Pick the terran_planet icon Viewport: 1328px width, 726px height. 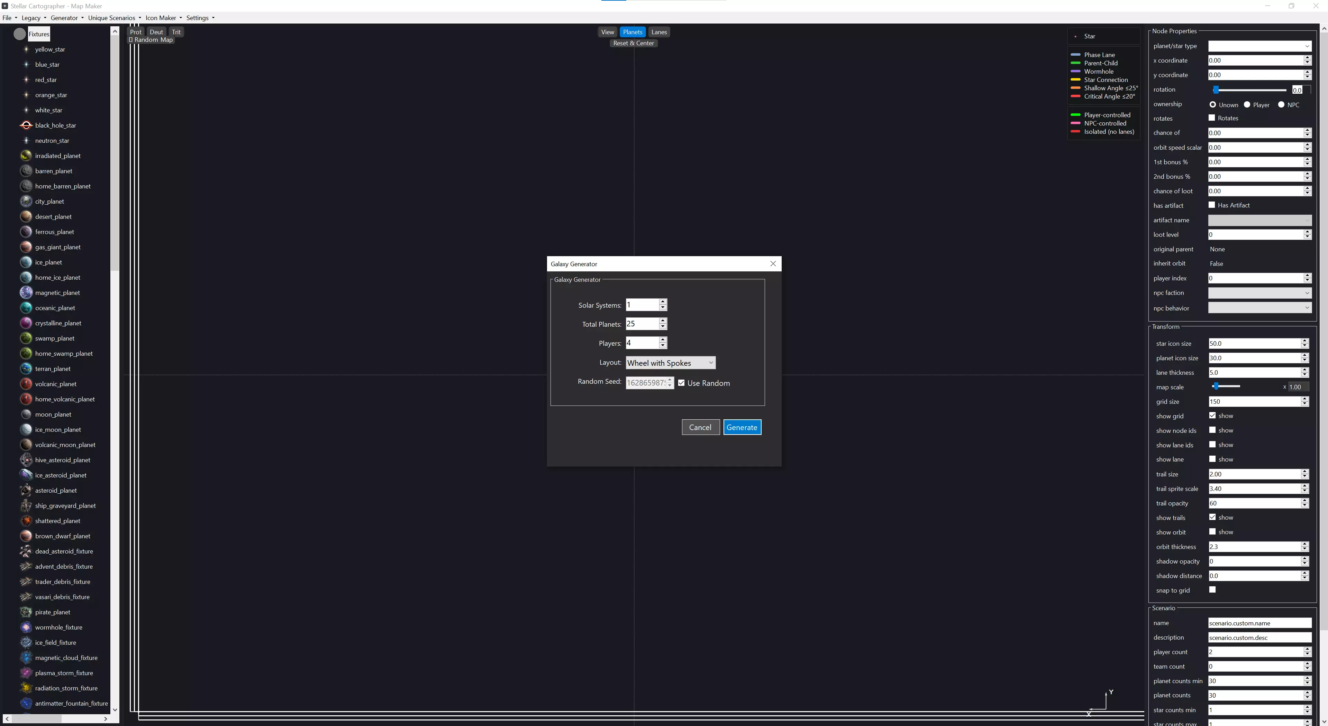(26, 369)
